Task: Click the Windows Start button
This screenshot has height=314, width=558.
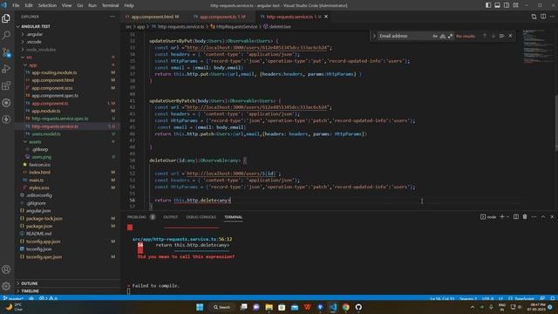Action: (200, 307)
